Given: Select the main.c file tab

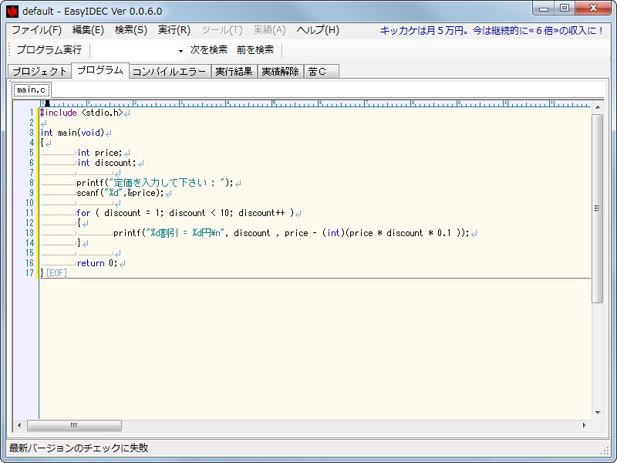Looking at the screenshot, I should (29, 89).
